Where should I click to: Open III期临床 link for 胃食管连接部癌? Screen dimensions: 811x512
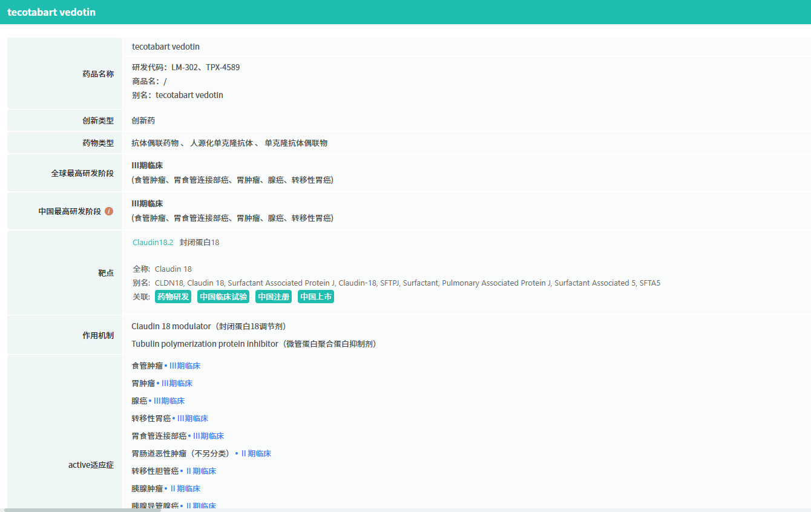click(x=208, y=436)
